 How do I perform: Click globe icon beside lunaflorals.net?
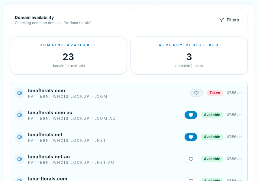click(x=20, y=137)
